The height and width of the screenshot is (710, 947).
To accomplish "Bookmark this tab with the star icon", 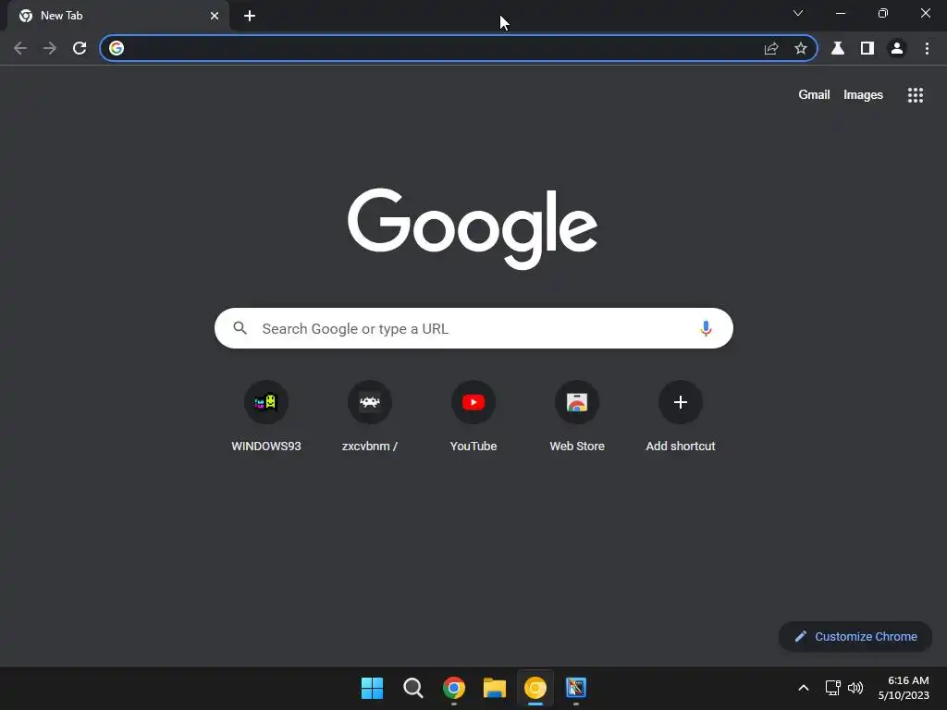I will pos(801,48).
